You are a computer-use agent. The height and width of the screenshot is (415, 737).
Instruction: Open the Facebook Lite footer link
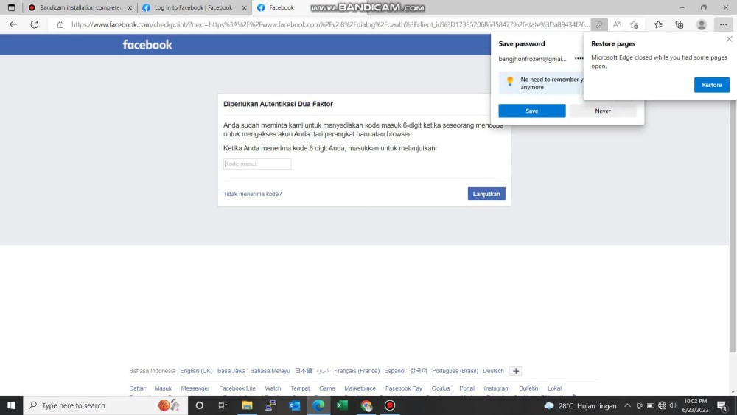point(237,388)
